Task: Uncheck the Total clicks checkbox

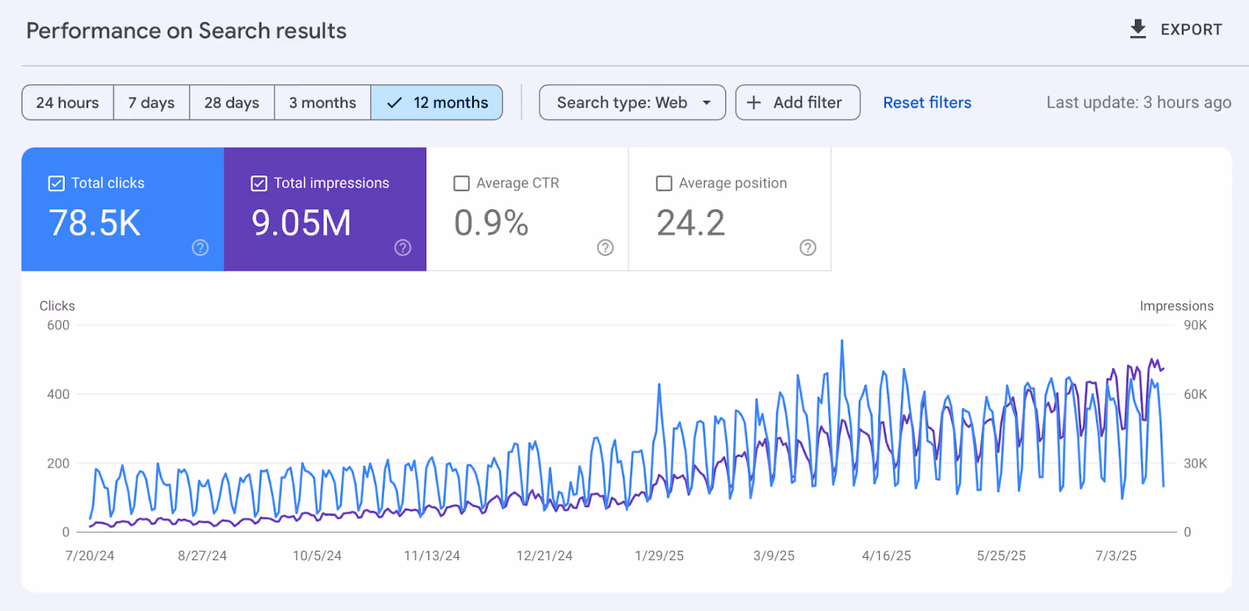Action: [x=56, y=183]
